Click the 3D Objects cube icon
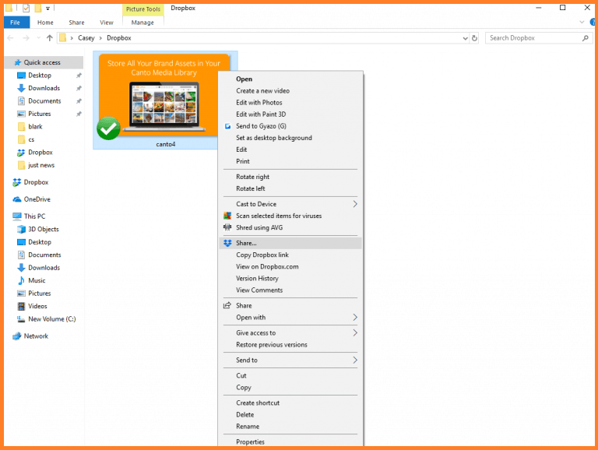Viewport: 598px width, 450px height. point(21,229)
